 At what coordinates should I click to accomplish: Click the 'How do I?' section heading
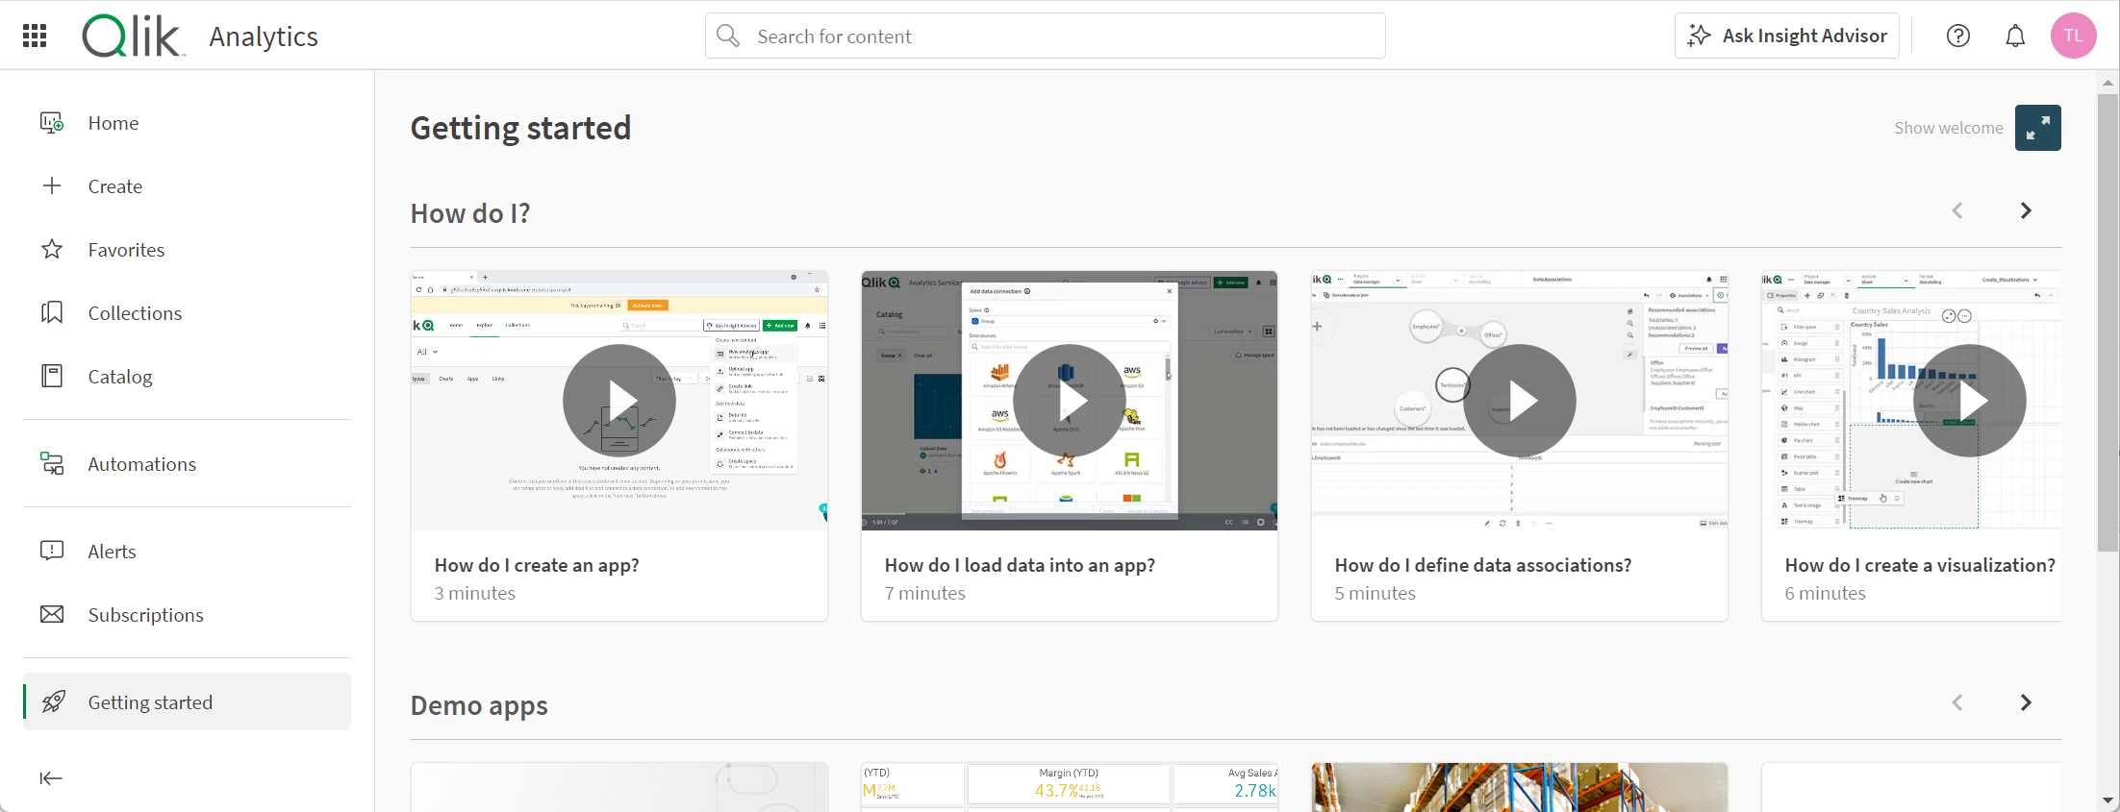(470, 213)
